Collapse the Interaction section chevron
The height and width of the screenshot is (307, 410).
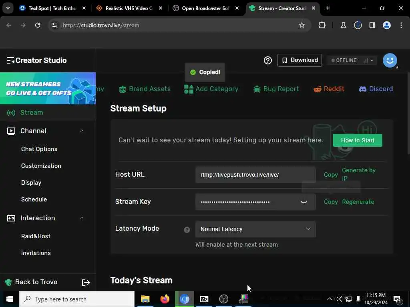(x=82, y=218)
